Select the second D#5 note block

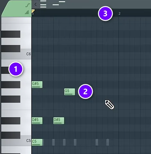point(59,121)
